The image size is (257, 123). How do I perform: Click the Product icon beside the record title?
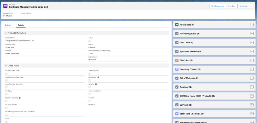(6, 6)
